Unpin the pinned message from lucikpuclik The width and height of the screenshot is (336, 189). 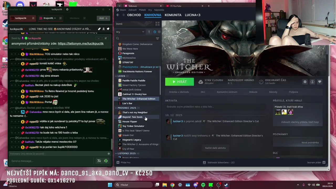[106, 38]
